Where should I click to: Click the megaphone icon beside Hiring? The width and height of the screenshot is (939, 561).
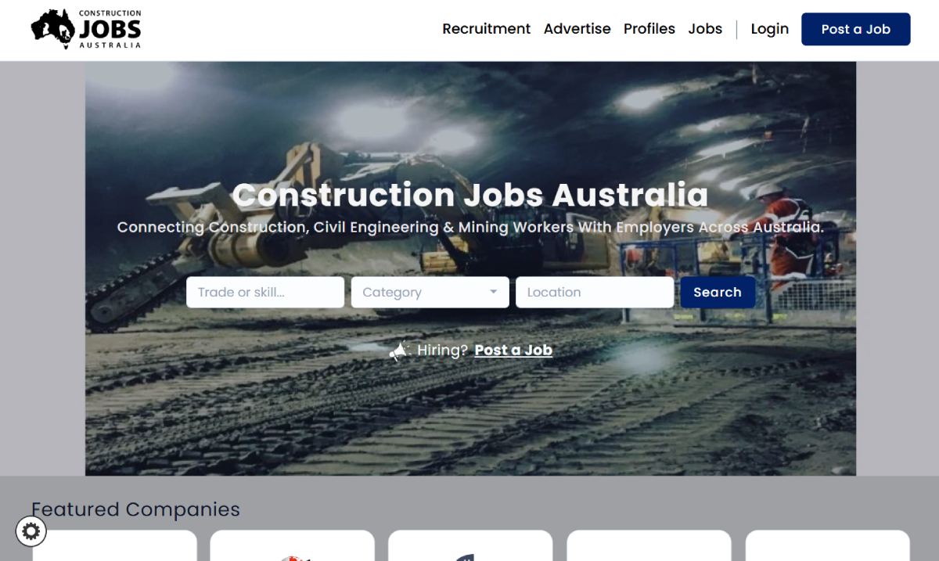point(400,351)
